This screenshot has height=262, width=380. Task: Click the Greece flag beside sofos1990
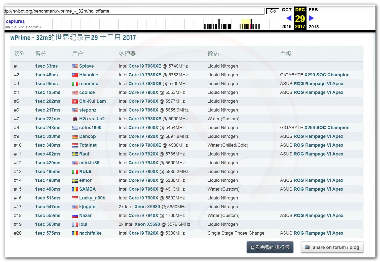[75, 128]
